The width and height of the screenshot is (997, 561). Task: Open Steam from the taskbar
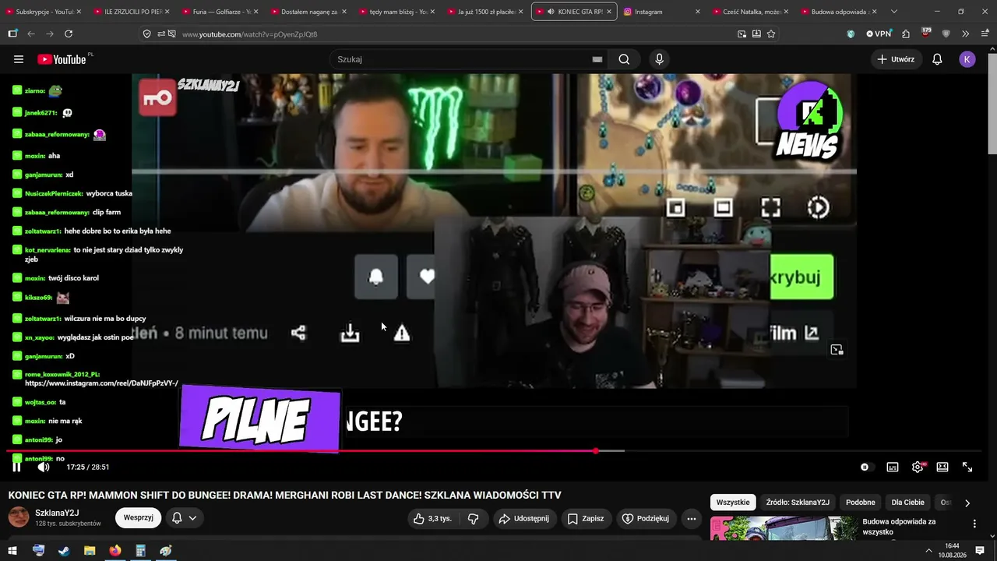coord(64,551)
